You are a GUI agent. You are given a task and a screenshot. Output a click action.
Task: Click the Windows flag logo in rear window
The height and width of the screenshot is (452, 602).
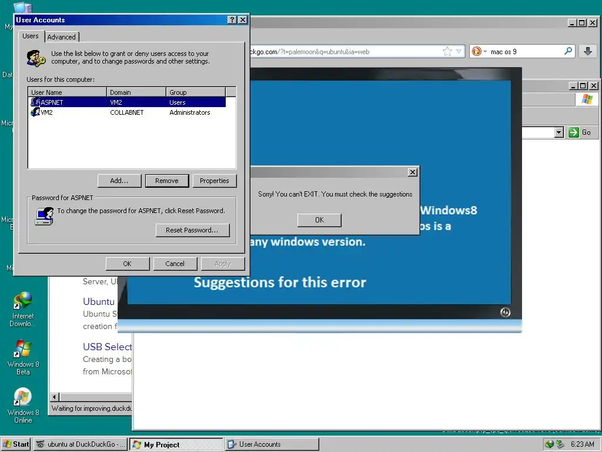click(x=587, y=99)
